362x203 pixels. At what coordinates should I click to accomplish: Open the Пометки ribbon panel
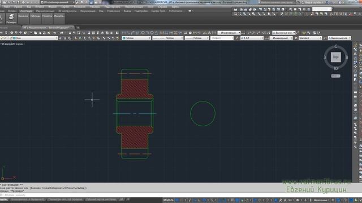tap(47, 19)
